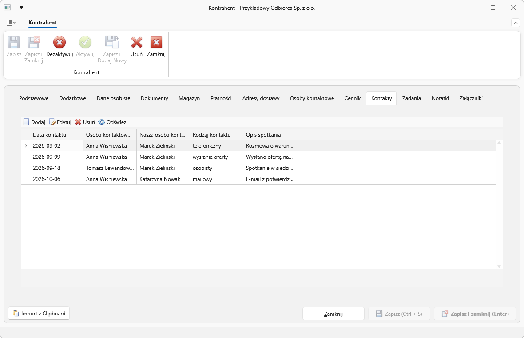
Task: Click the Zapisz i Dodaj Nowy icon
Action: (x=112, y=43)
